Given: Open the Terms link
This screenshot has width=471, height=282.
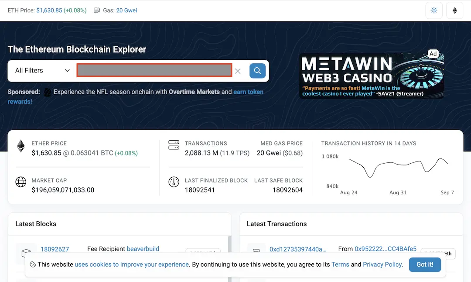Looking at the screenshot, I should (x=340, y=265).
